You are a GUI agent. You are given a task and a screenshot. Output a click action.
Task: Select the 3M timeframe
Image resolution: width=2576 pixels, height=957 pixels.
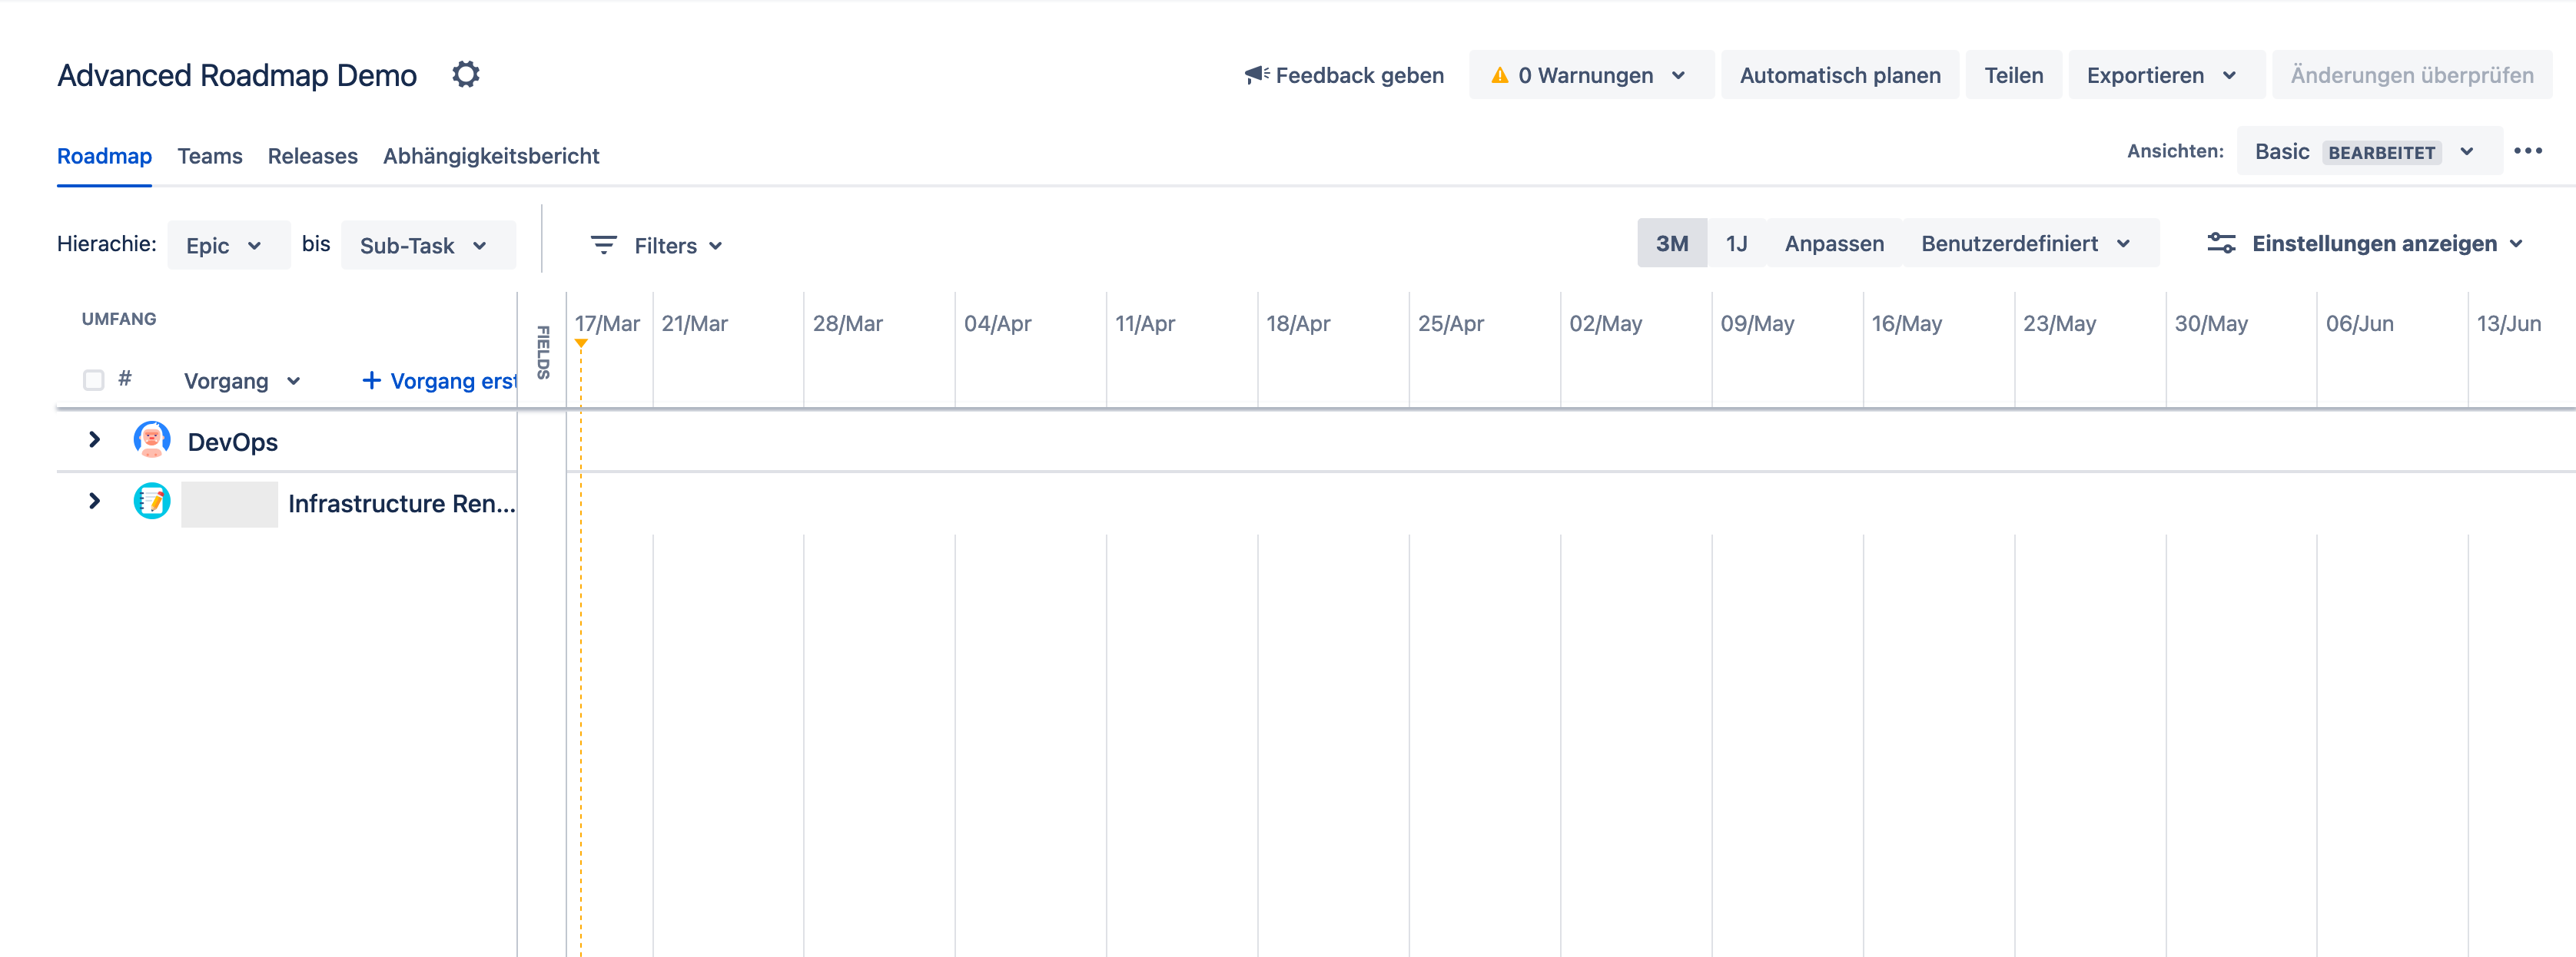click(x=1671, y=243)
